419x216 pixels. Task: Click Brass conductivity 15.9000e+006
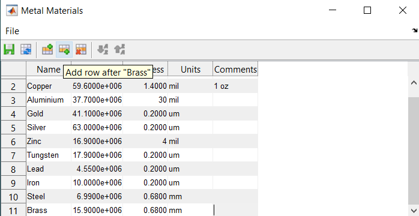(x=97, y=211)
